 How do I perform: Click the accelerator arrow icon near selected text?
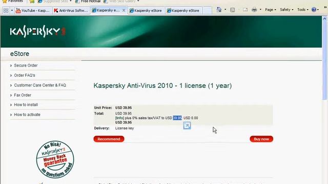[x=187, y=126]
